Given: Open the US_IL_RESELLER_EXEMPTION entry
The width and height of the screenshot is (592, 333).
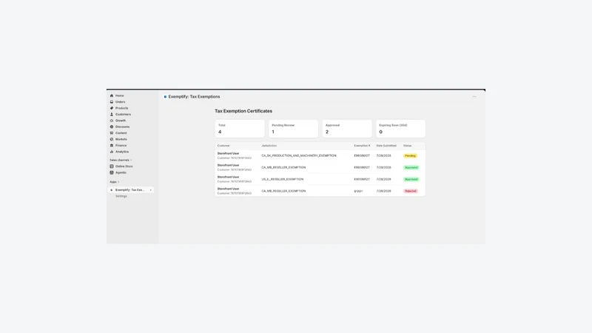Looking at the screenshot, I should tap(283, 179).
